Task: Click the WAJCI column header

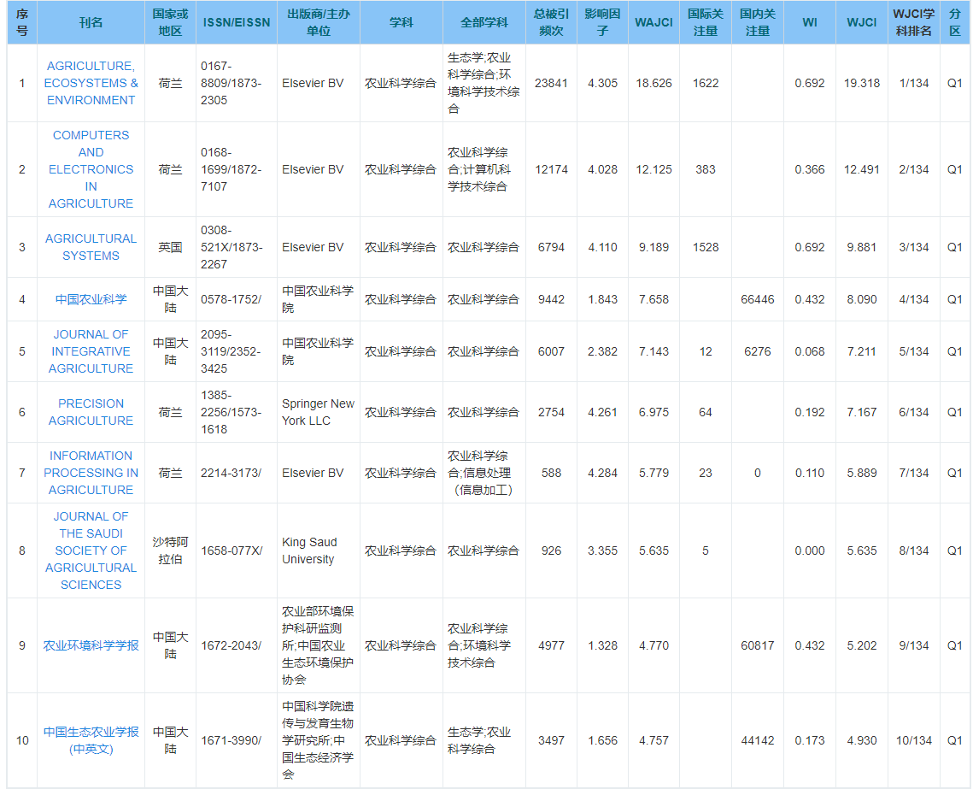Action: click(654, 22)
